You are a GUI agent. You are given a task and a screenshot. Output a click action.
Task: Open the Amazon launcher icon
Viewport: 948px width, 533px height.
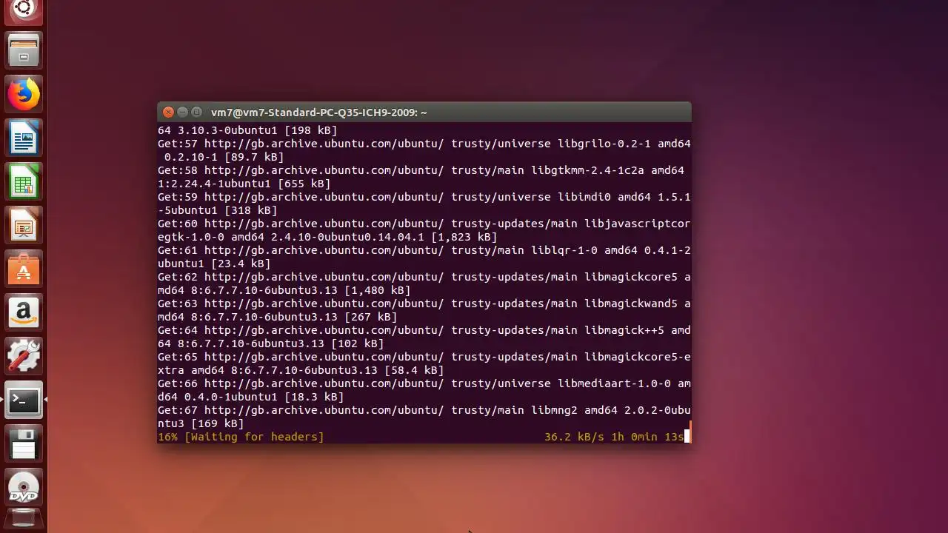click(x=24, y=314)
